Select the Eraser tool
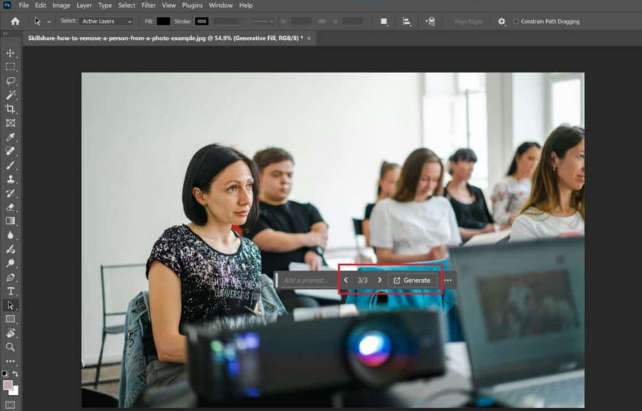The image size is (642, 411). (11, 207)
